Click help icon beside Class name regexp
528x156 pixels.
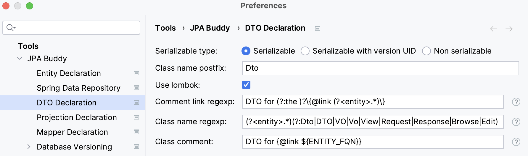516,122
